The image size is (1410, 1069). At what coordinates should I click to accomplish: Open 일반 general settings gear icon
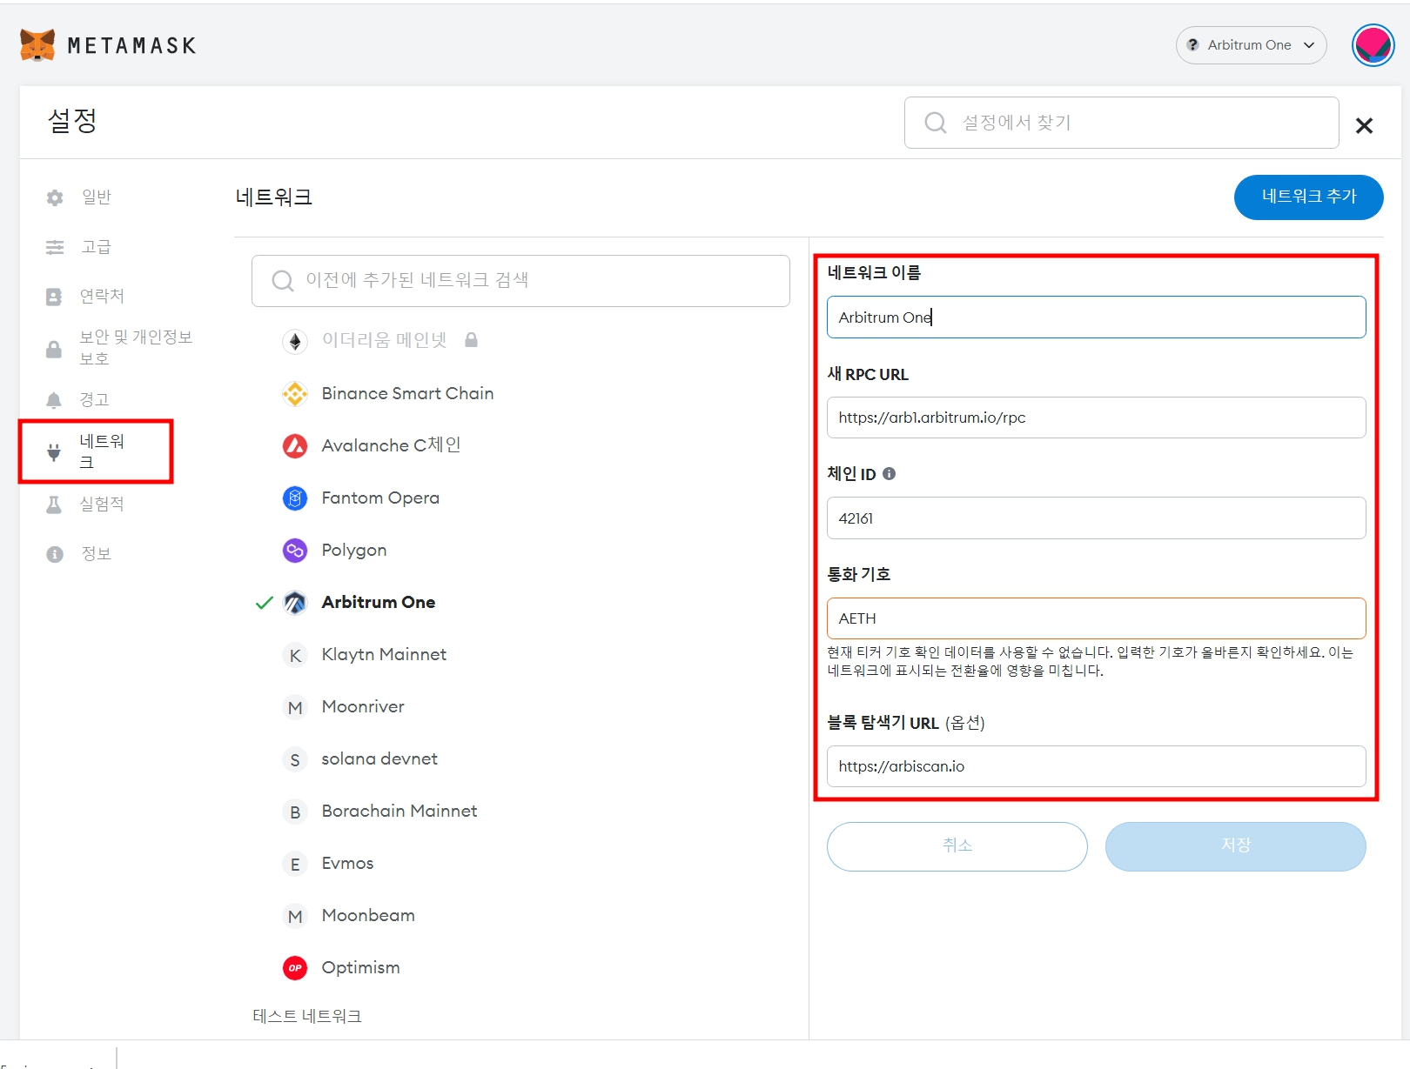click(x=55, y=198)
